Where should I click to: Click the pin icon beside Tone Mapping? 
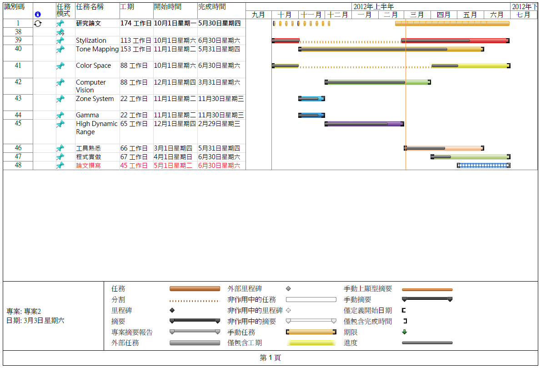pyautogui.click(x=60, y=49)
